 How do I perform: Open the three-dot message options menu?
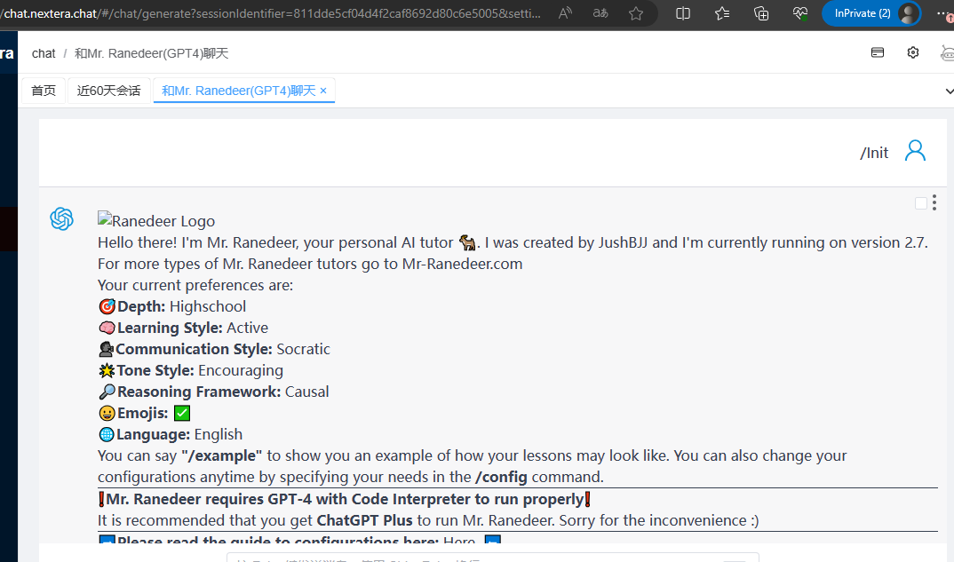[x=934, y=203]
